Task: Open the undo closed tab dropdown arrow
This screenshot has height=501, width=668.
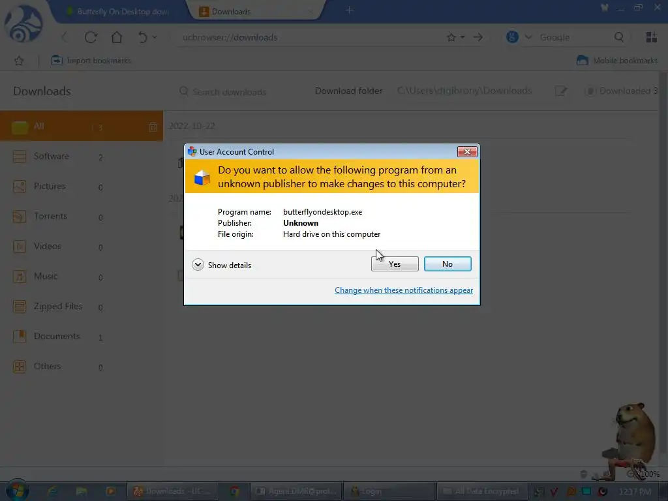Action: pos(155,37)
